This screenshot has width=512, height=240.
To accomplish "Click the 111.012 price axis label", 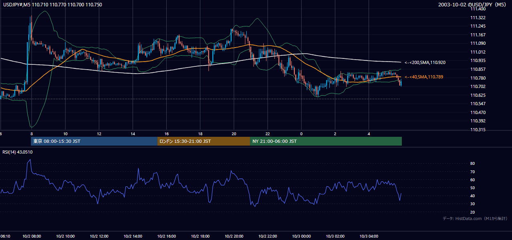I will tap(478, 52).
